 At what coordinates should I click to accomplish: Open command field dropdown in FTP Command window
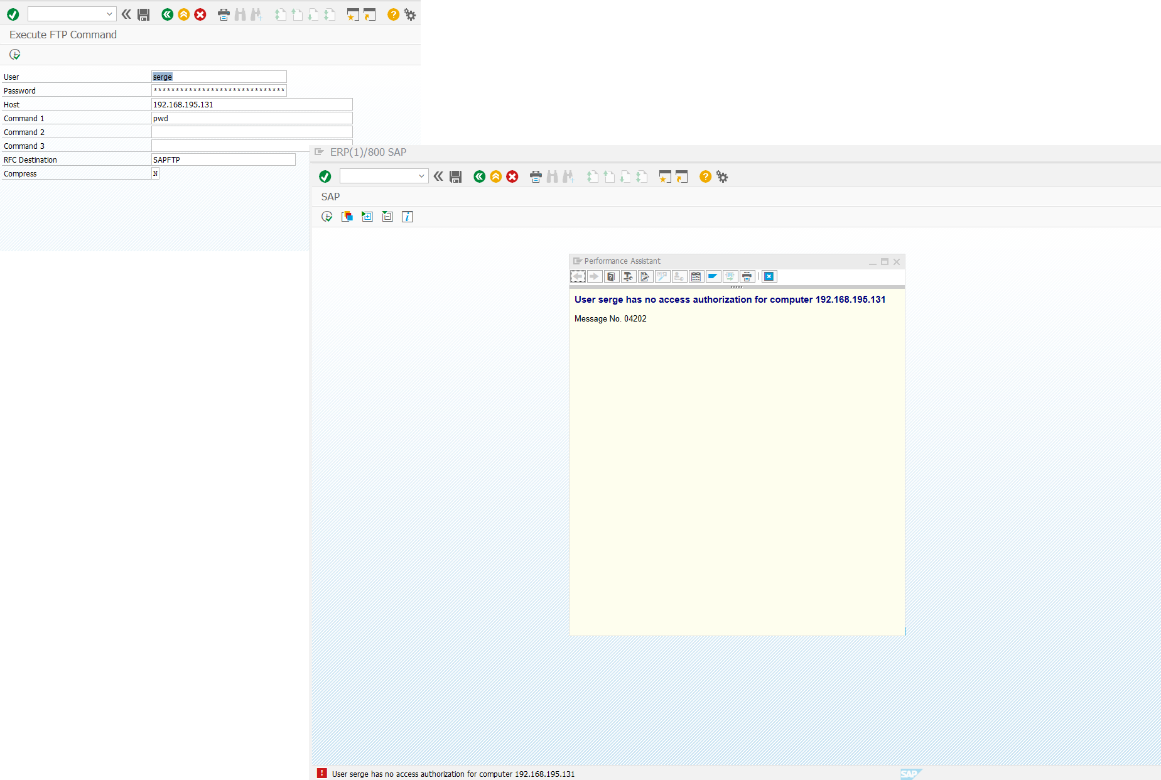click(109, 14)
